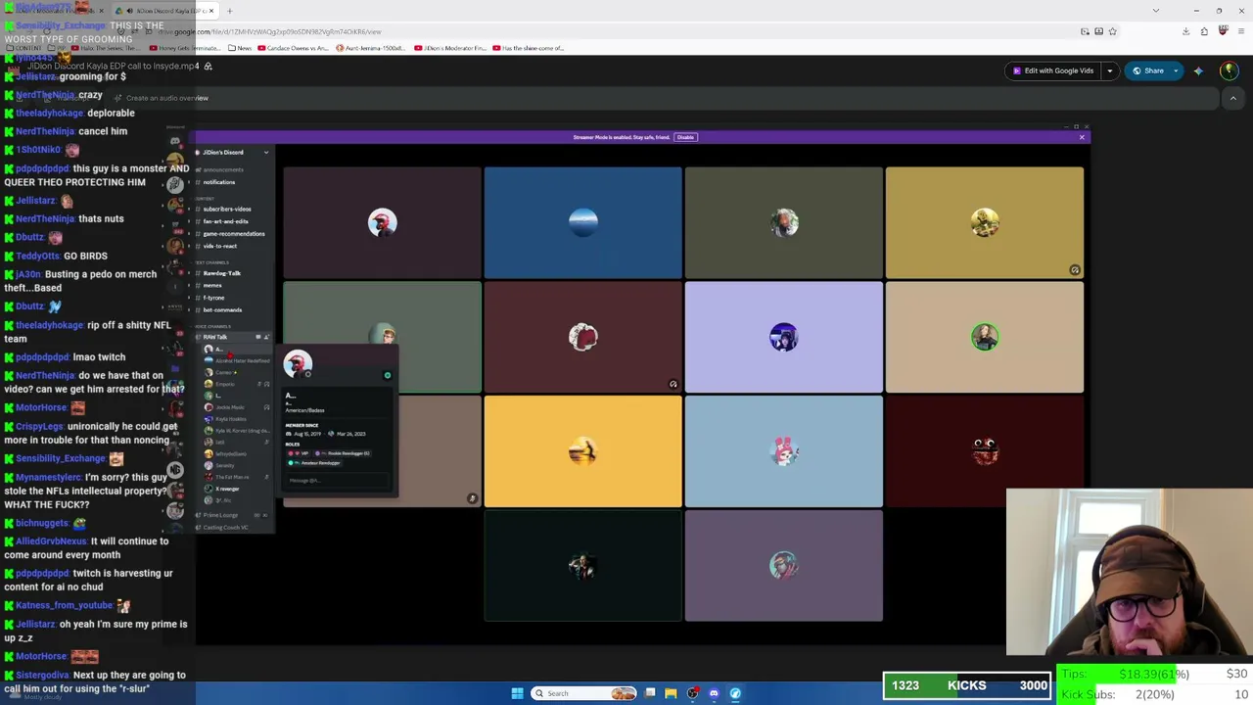1253x705 pixels.
Task: Click the profile popup avatar with red helmet
Action: tap(298, 364)
